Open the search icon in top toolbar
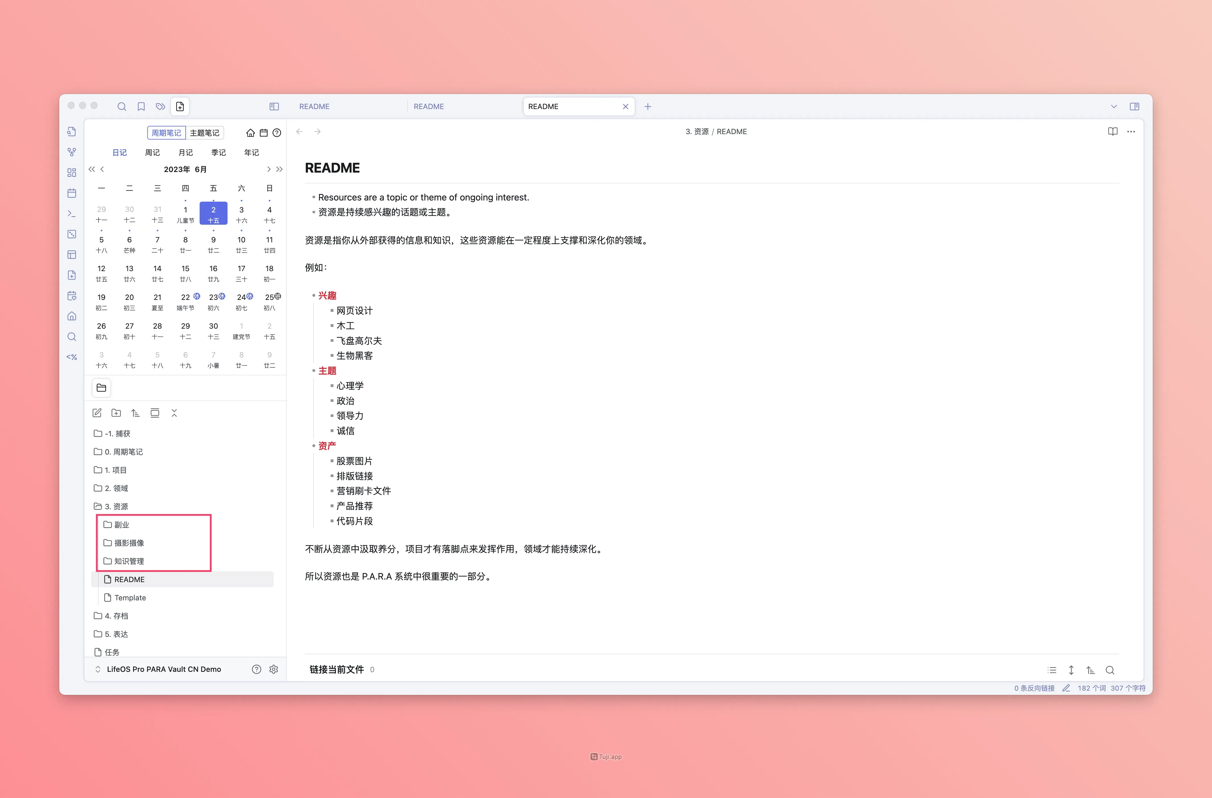1212x798 pixels. tap(122, 107)
